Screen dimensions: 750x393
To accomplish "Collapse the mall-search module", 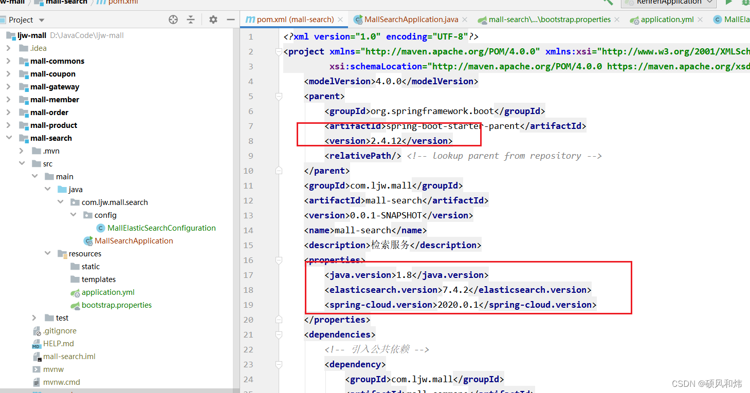I will (9, 138).
